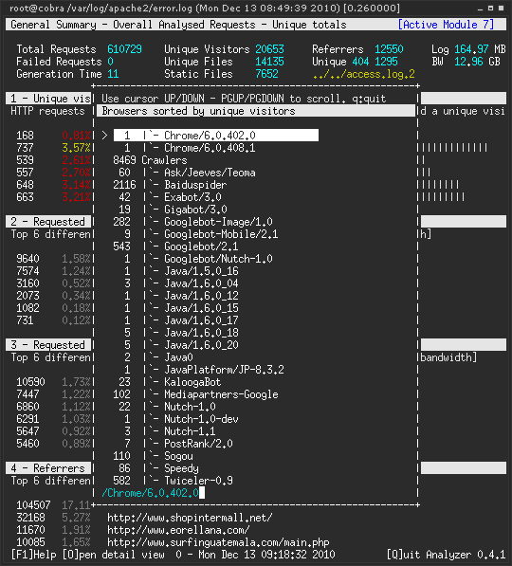Image resolution: width=512 pixels, height=566 pixels.
Task: Select the Java/1.6.0_15 row
Action: (x=181, y=307)
